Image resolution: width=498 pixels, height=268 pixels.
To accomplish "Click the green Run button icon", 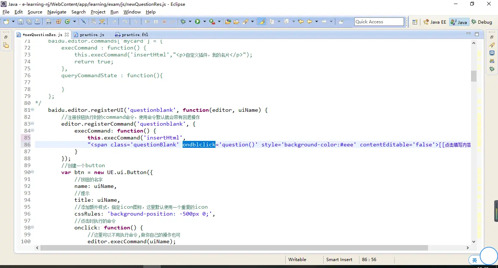I will [198, 22].
